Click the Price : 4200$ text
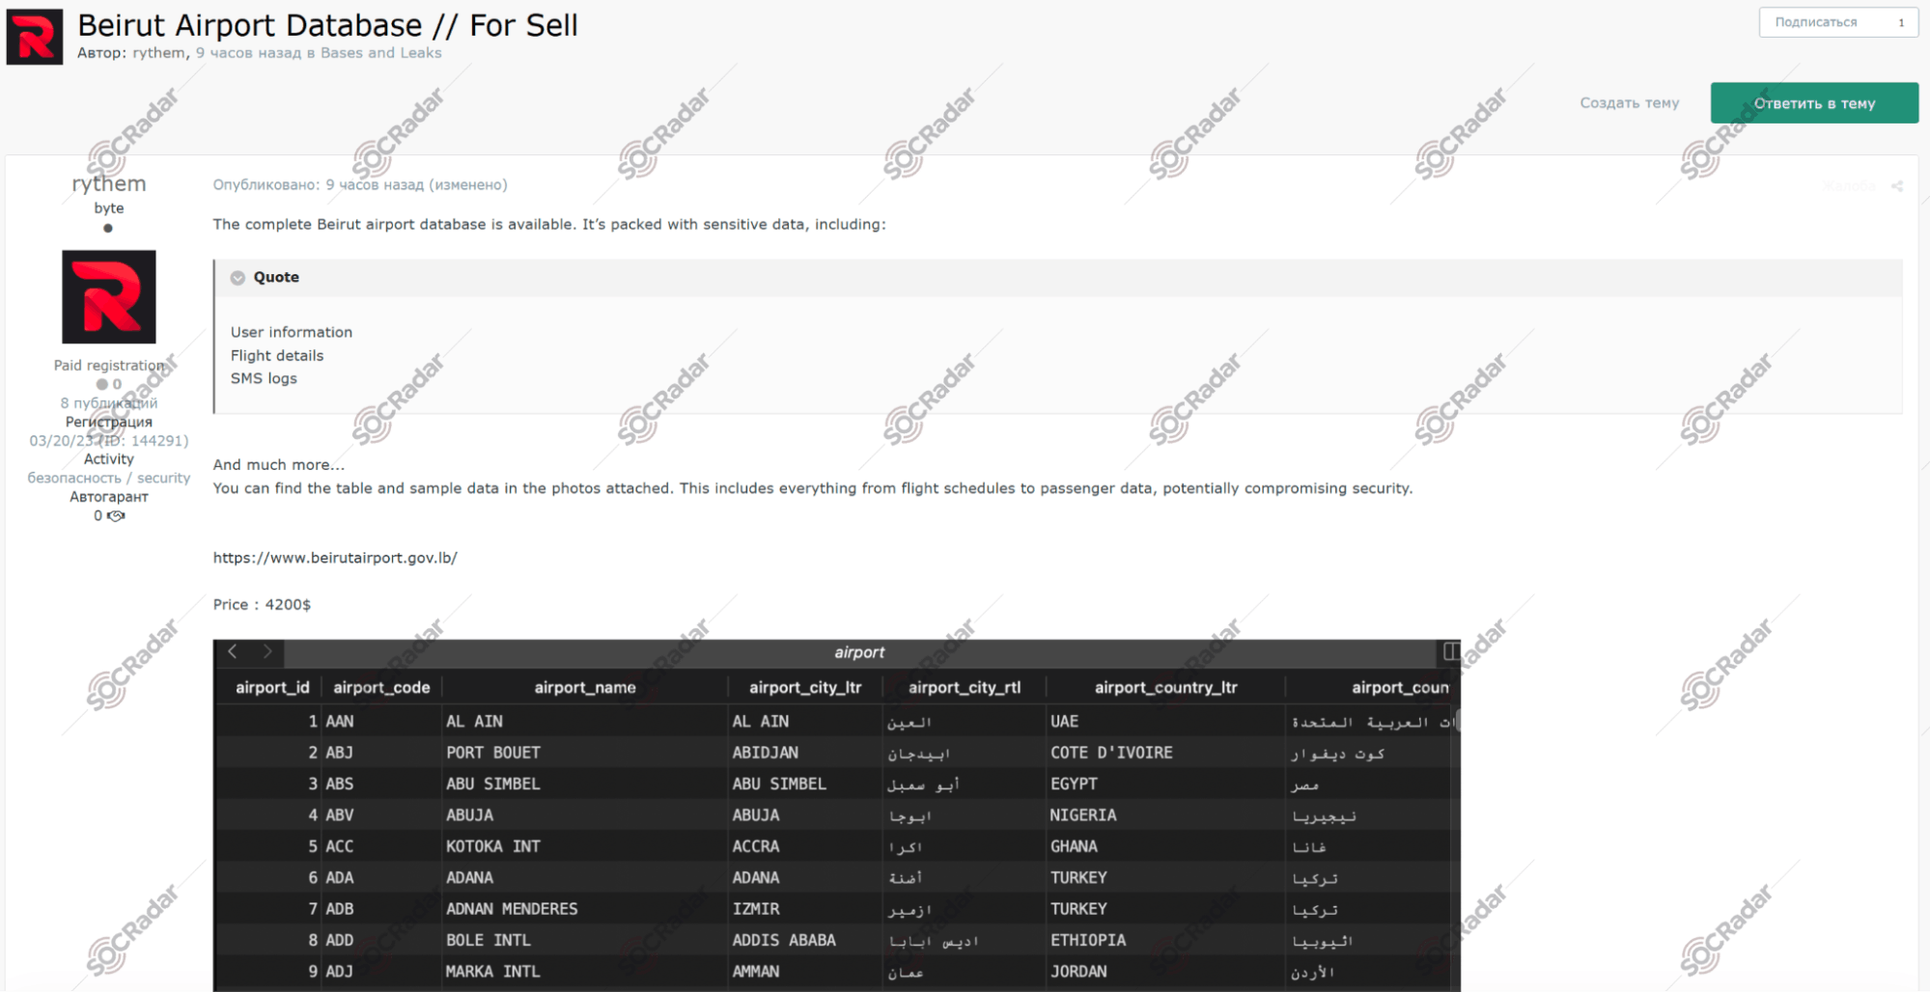 (262, 605)
